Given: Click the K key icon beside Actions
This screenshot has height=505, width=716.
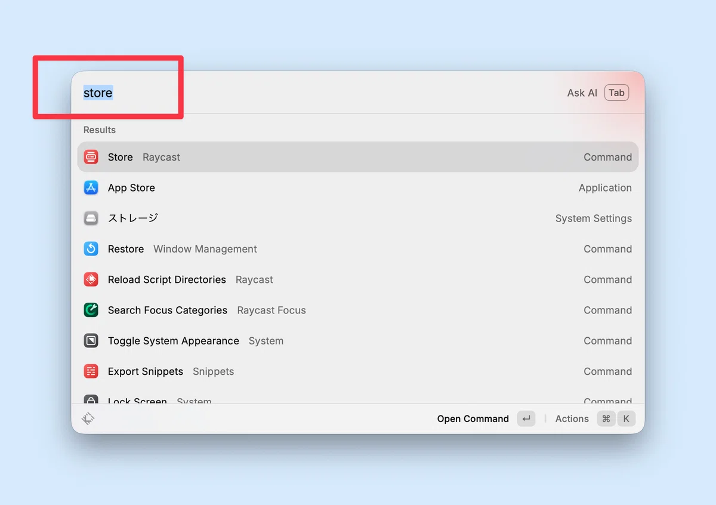Looking at the screenshot, I should 626,419.
